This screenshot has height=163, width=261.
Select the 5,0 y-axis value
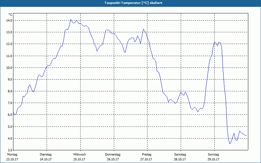click(x=10, y=127)
